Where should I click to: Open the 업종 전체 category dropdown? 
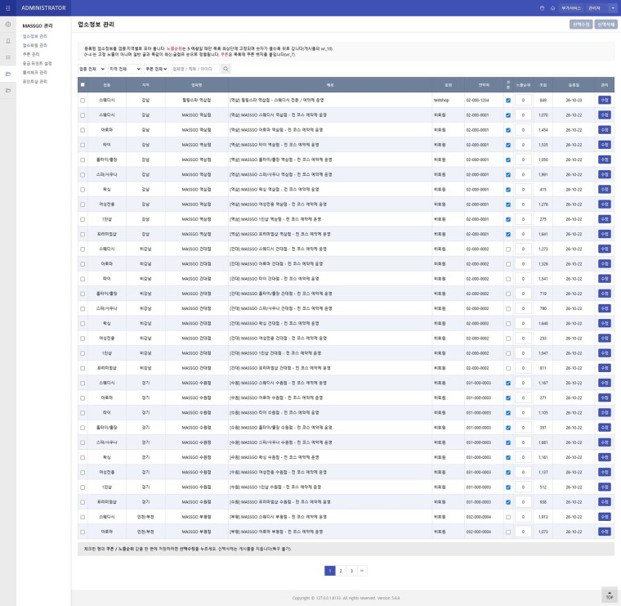point(92,69)
